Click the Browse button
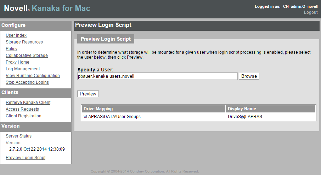Screen dimensions: 321x175 (x=249, y=76)
